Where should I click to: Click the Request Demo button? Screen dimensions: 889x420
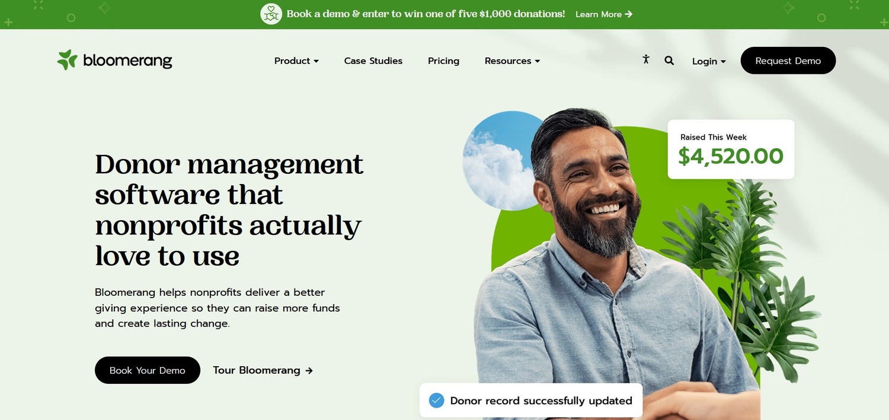coord(788,60)
